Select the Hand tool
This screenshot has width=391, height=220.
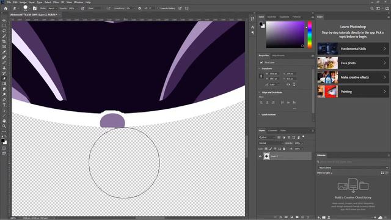click(x=4, y=121)
